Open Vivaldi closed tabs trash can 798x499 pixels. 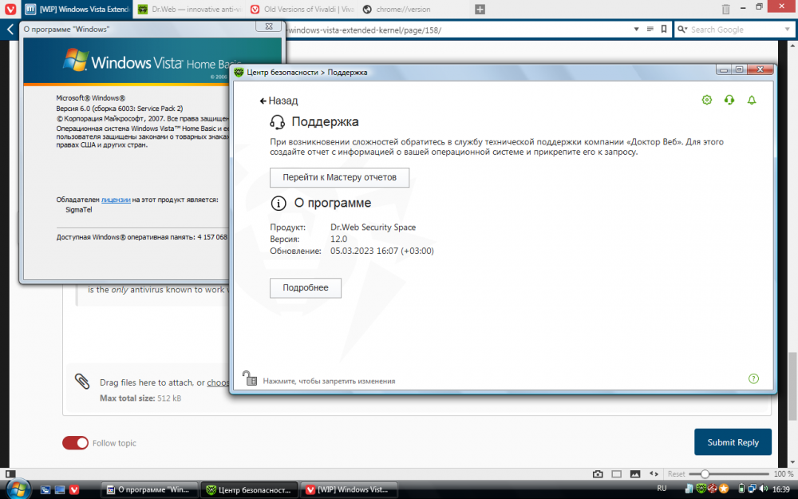[x=725, y=10]
